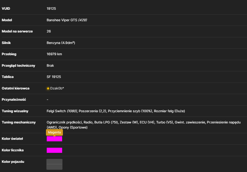Select the server model value 26
Image resolution: width=247 pixels, height=172 pixels.
click(49, 31)
